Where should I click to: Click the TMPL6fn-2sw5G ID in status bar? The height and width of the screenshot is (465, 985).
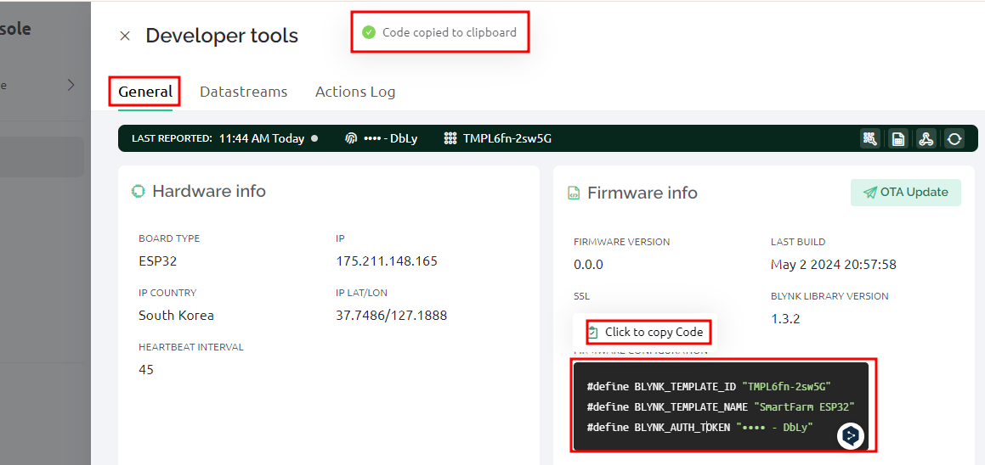click(507, 138)
